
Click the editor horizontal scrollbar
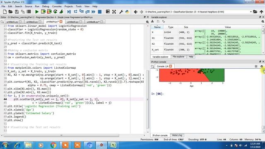click(x=61, y=135)
